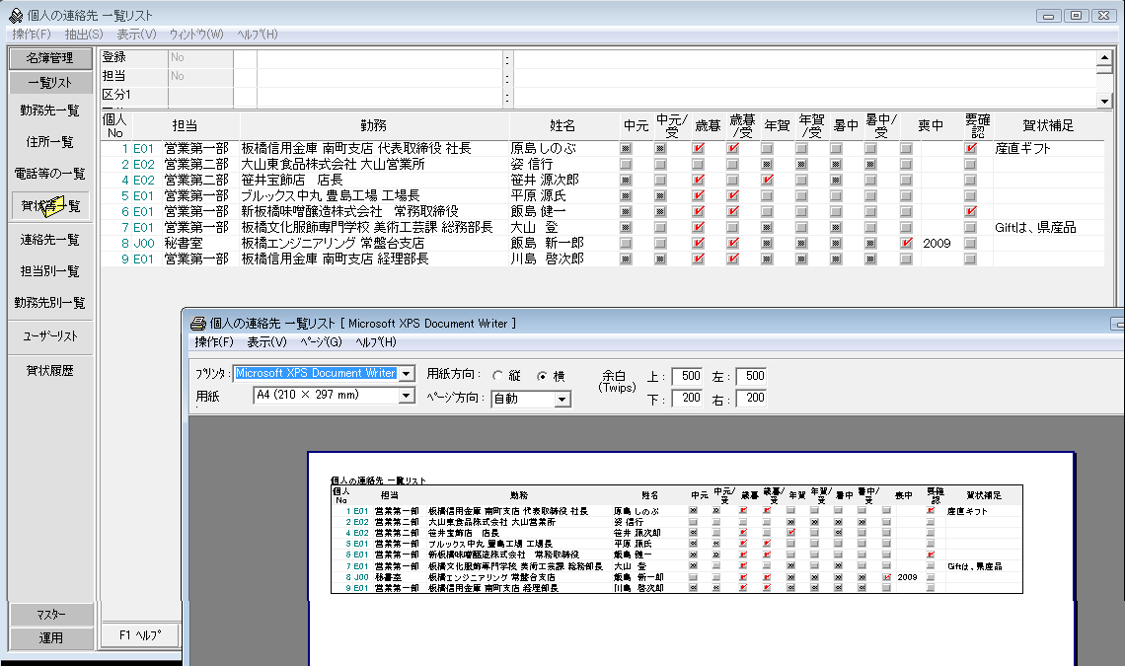Open 表示(V) menu in the main window
The height and width of the screenshot is (666, 1125).
click(x=136, y=35)
